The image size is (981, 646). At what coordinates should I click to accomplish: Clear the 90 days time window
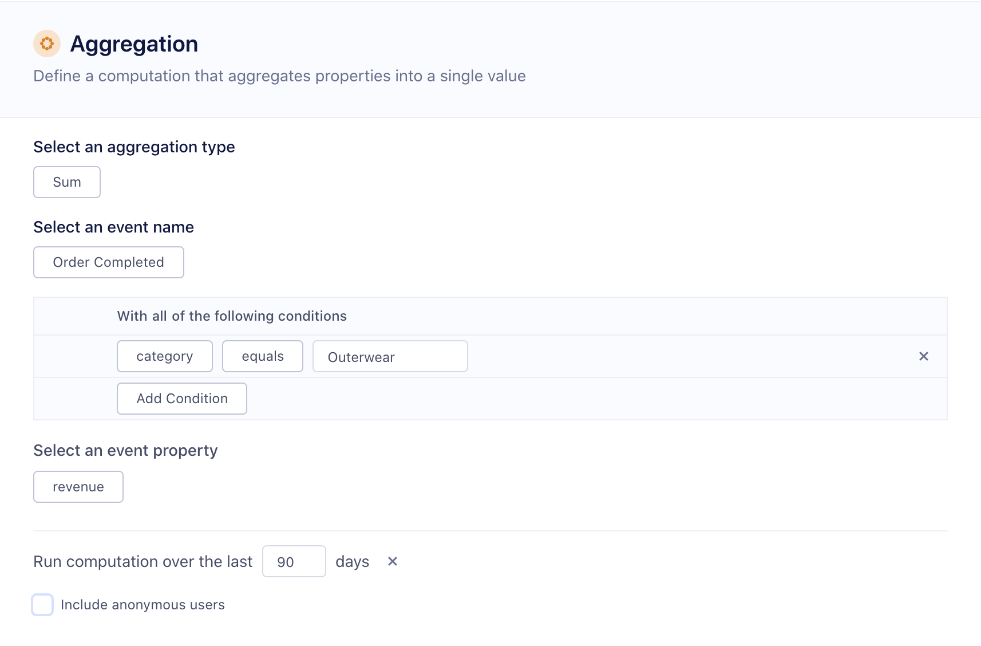[x=393, y=561]
